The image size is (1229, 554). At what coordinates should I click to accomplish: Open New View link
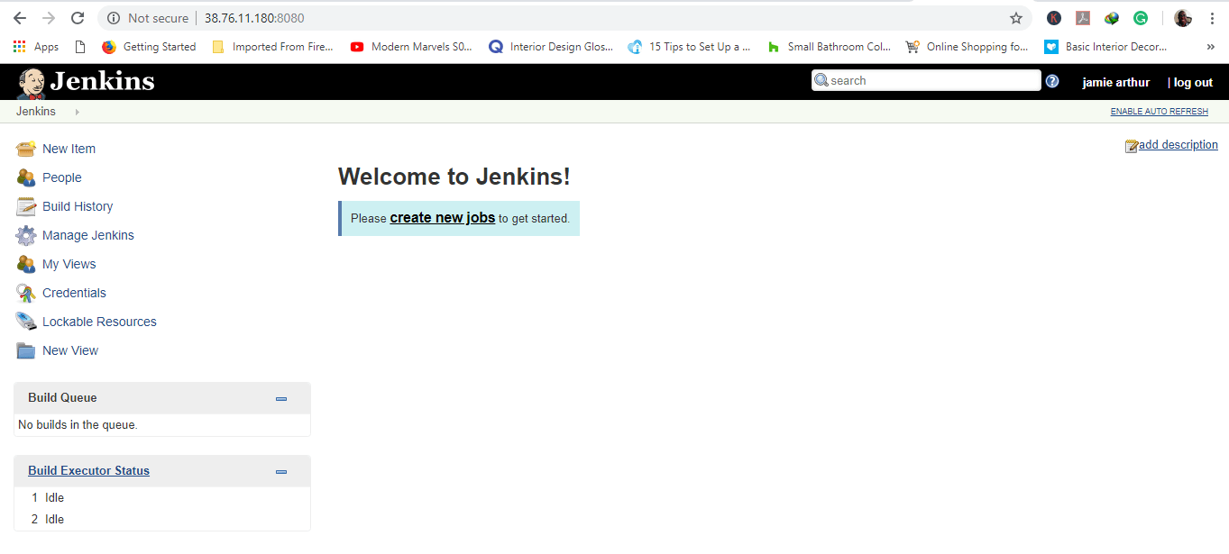(x=70, y=350)
